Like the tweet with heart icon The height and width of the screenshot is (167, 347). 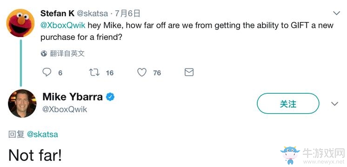[142, 72]
